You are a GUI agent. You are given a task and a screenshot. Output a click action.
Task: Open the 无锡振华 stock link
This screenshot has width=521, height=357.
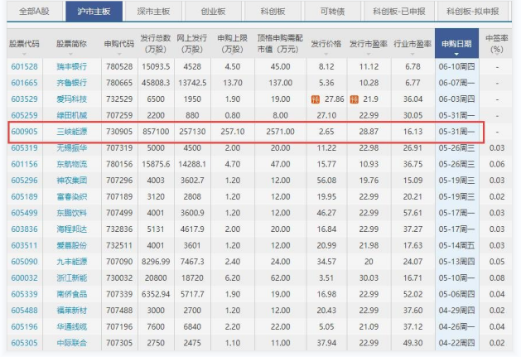[x=72, y=148]
